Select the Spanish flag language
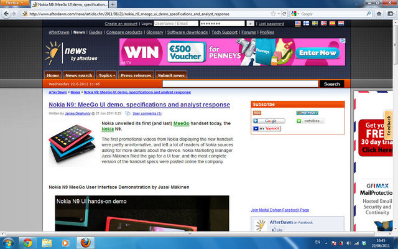Image resolution: width=398 pixels, height=249 pixels. click(x=332, y=24)
